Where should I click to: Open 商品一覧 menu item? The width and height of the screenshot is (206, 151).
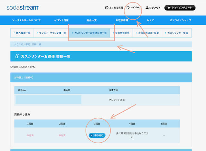pos(91,20)
